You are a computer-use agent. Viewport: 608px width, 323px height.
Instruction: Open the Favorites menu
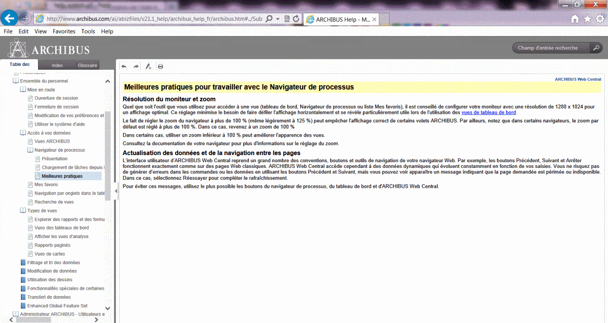(x=64, y=31)
